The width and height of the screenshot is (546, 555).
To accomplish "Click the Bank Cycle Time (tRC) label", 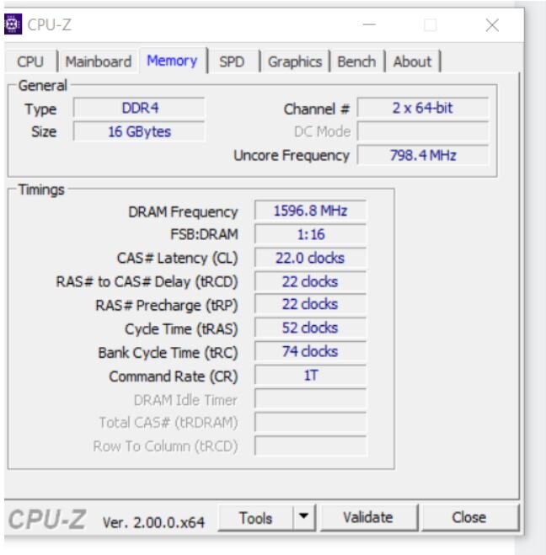I will (168, 353).
